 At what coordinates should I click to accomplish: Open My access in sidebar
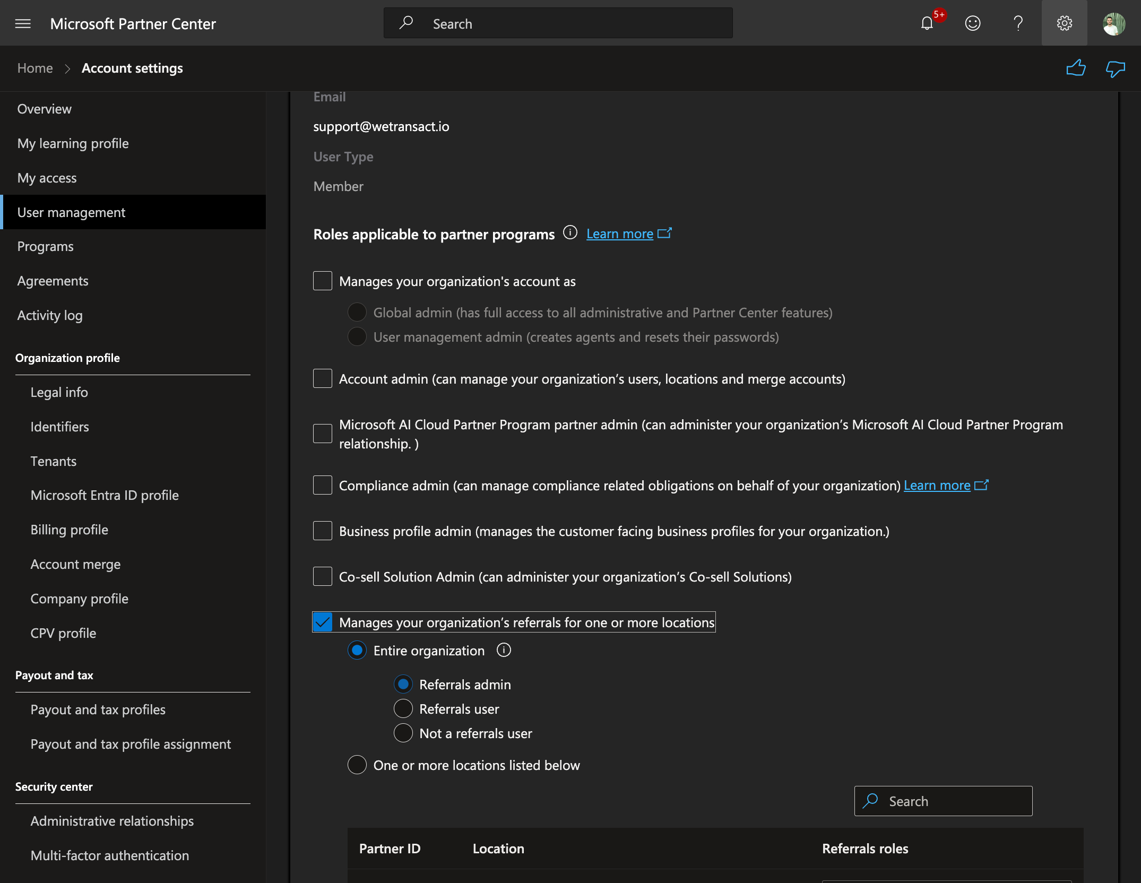point(133,178)
